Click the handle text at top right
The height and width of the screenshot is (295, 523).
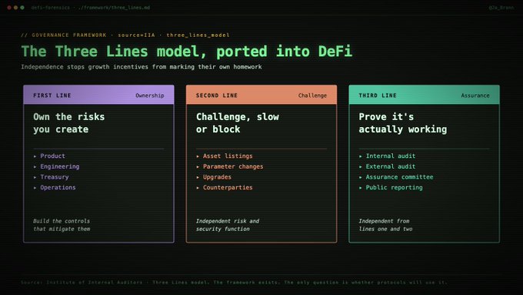[x=501, y=8]
